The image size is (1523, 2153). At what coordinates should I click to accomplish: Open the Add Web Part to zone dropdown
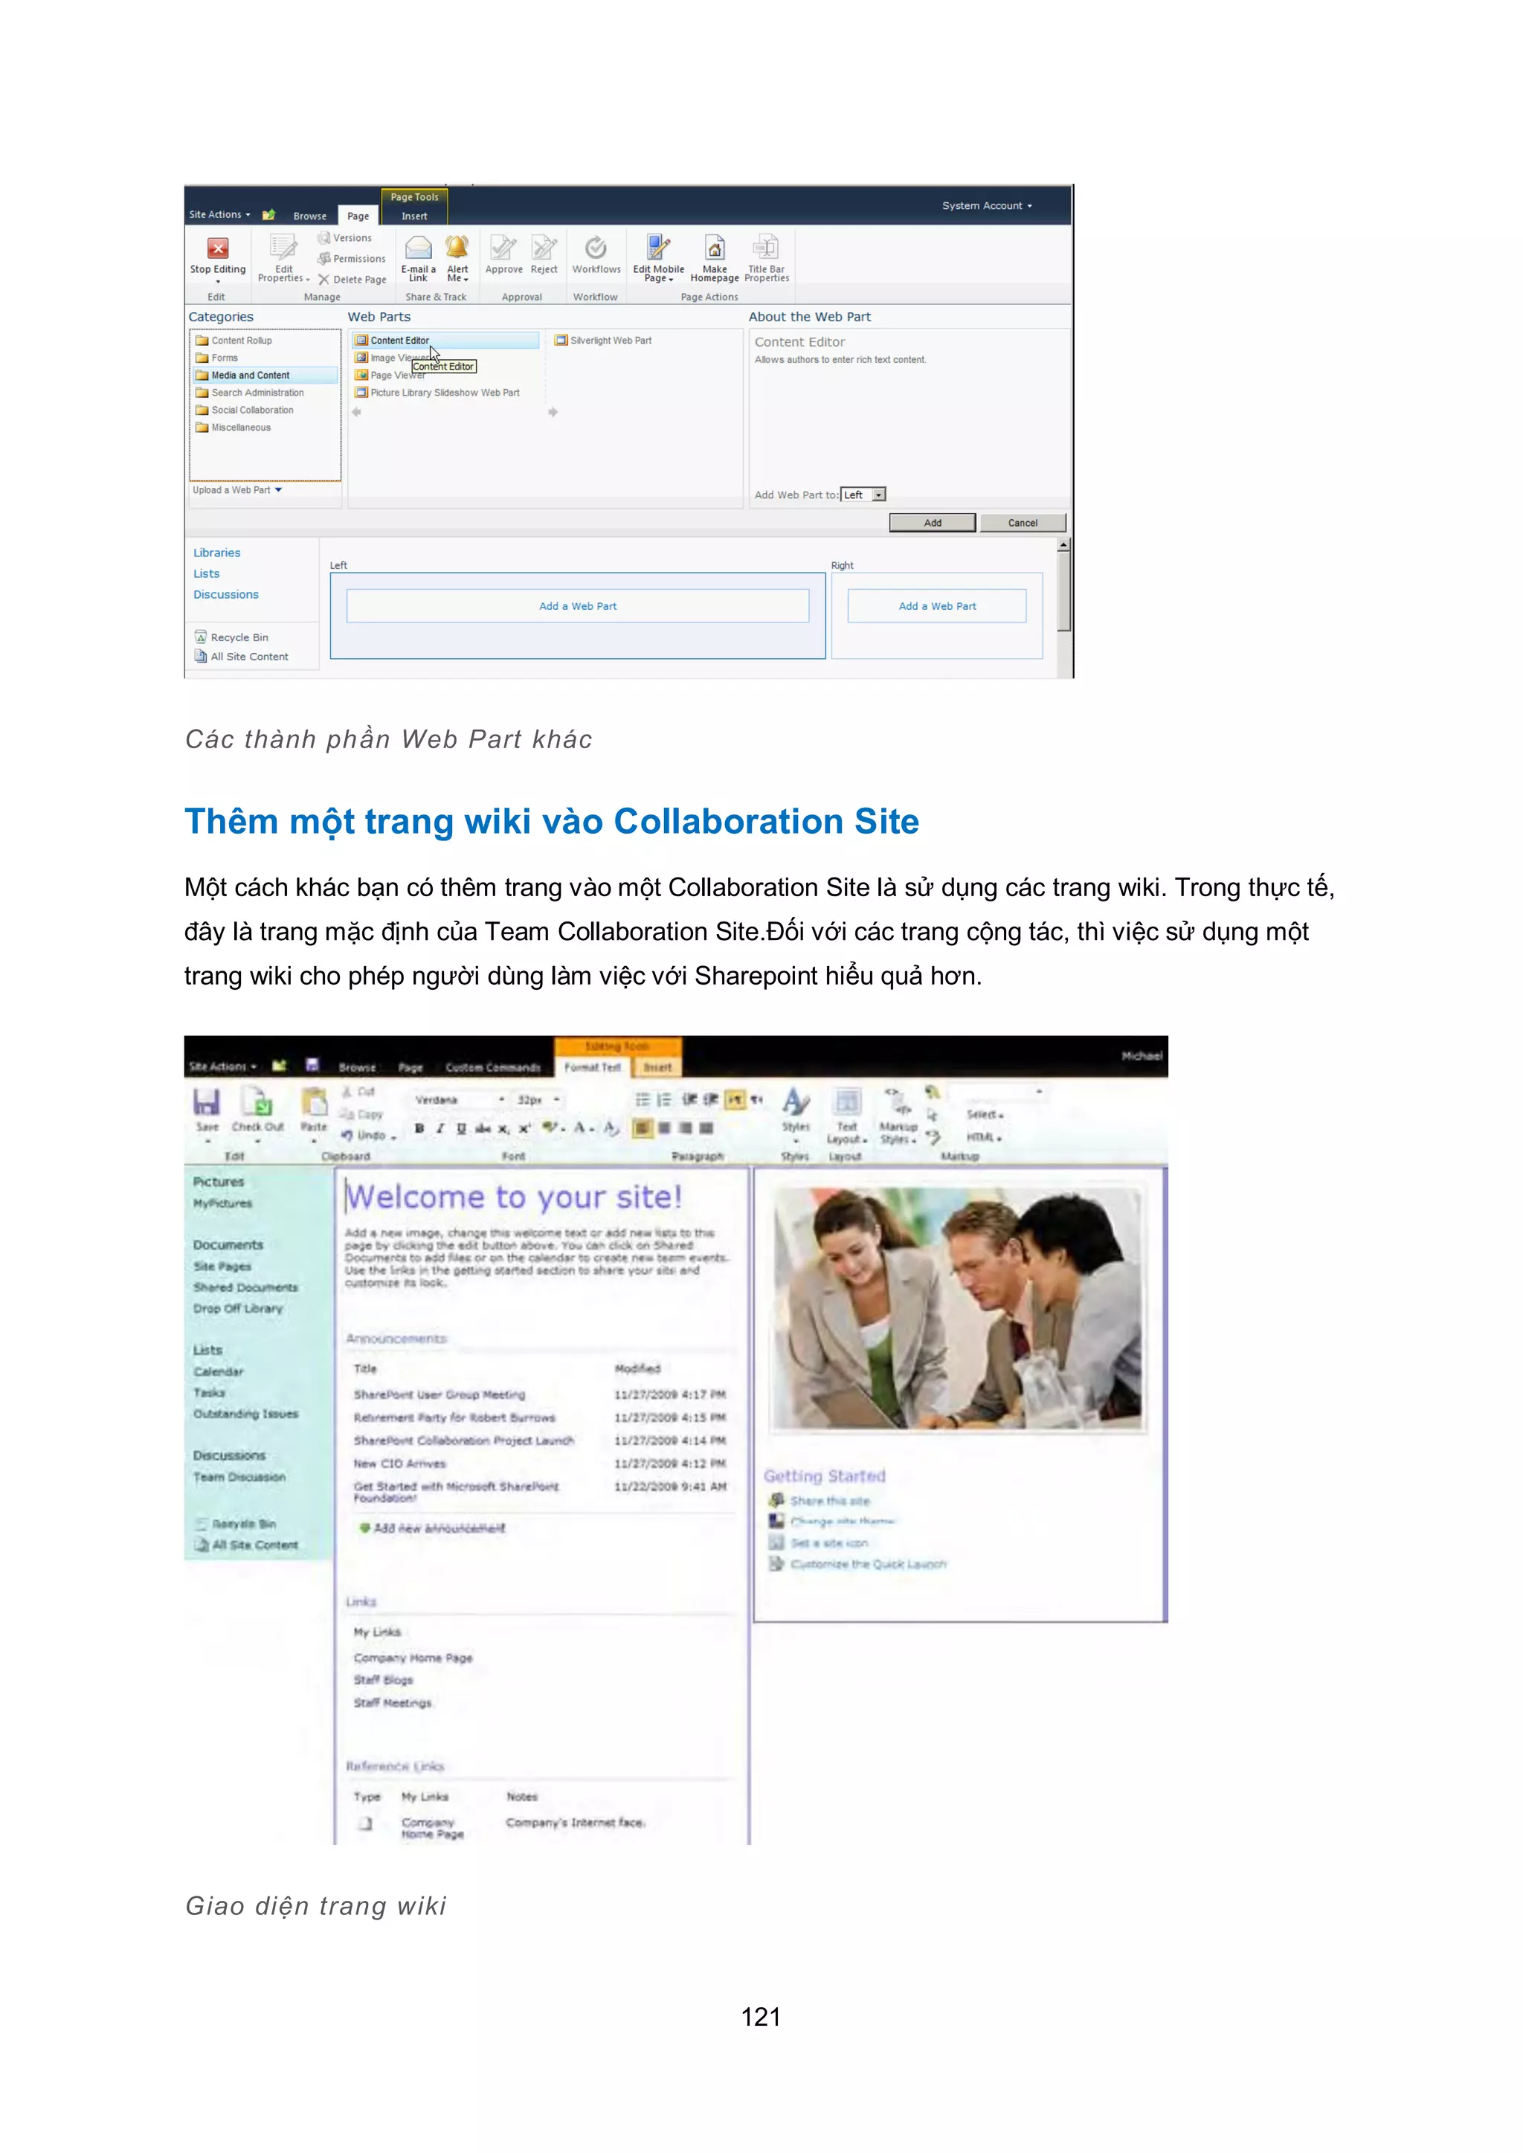[863, 494]
